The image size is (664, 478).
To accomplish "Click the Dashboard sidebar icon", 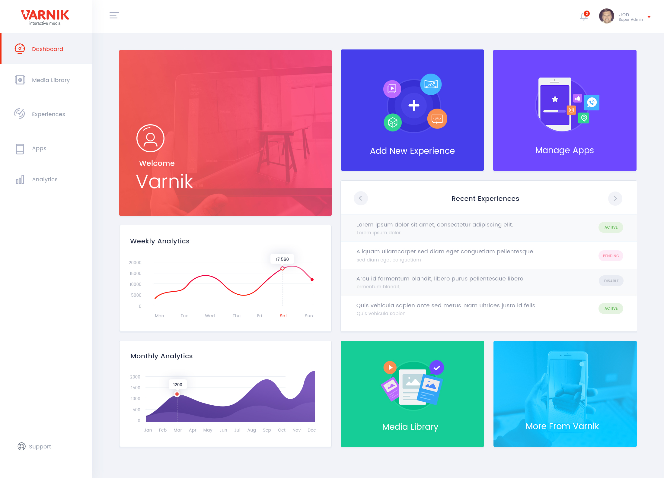I will click(20, 49).
